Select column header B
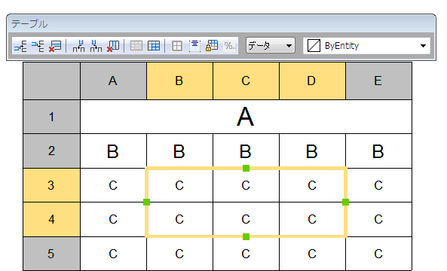 [x=179, y=81]
